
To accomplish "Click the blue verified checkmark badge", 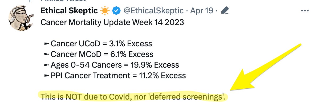I will click(116, 11).
